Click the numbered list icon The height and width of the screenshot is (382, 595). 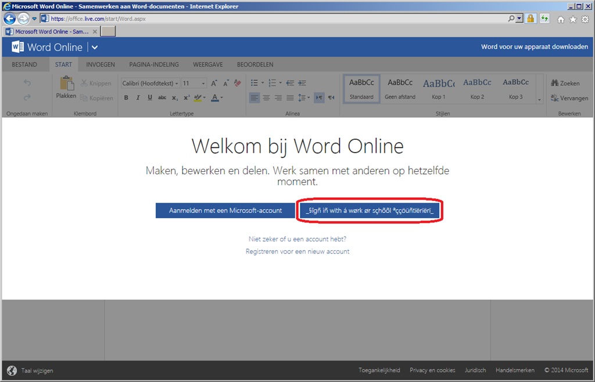click(x=272, y=83)
